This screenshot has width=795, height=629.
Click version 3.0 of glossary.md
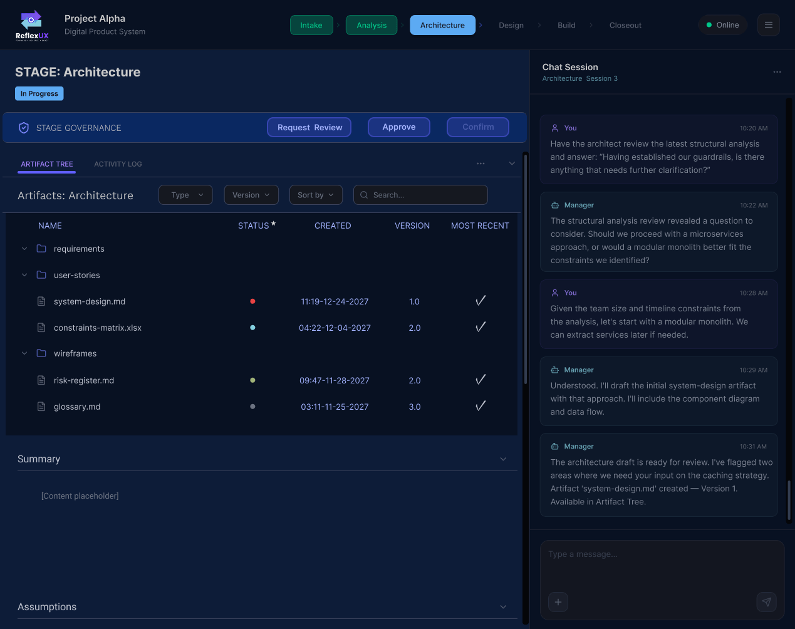click(415, 407)
